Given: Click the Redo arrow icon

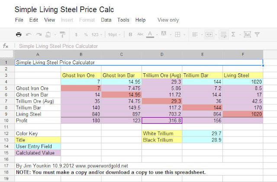Looking at the screenshot, I should [39, 35].
